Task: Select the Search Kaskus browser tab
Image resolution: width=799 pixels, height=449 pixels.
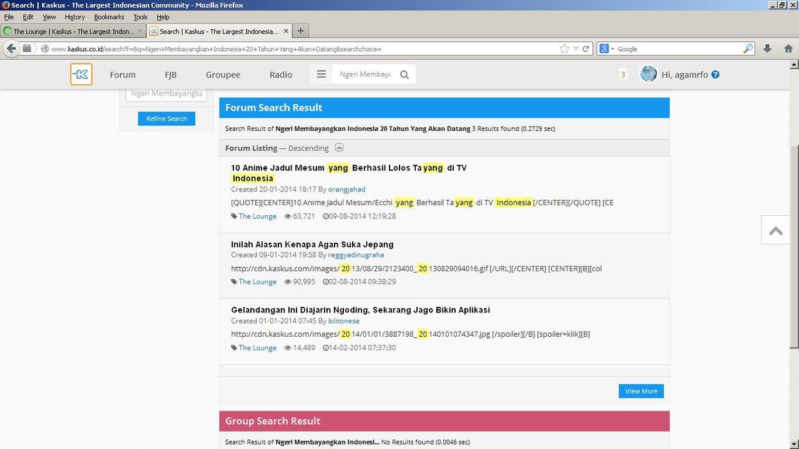Action: 219,31
